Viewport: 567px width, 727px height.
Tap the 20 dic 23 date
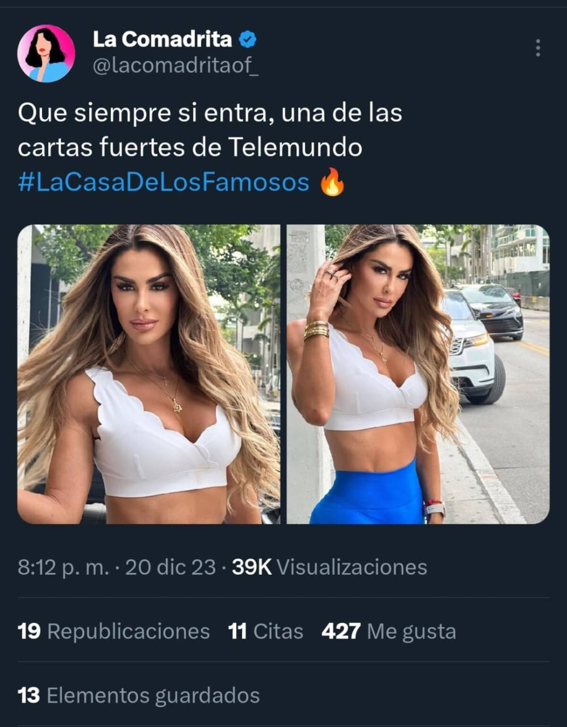pyautogui.click(x=171, y=567)
